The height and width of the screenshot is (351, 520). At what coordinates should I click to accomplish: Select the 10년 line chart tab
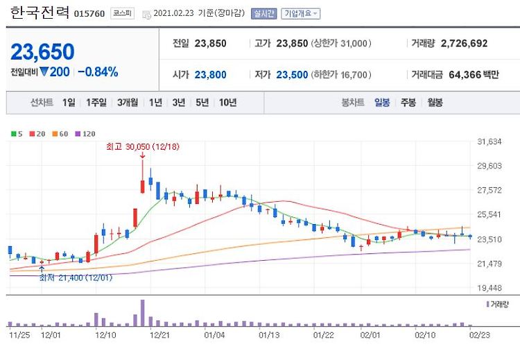[x=228, y=103]
